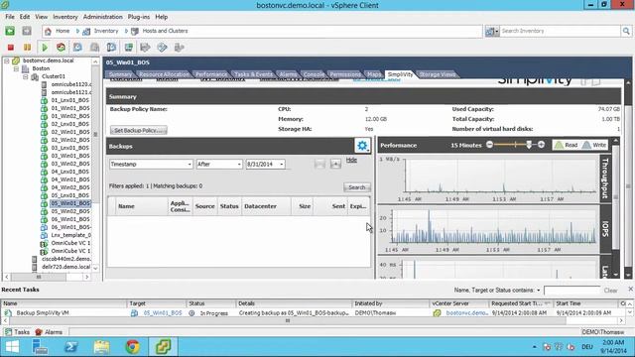The width and height of the screenshot is (635, 357).
Task: Click the Clear button in Recent Tasks
Action: [x=610, y=291]
